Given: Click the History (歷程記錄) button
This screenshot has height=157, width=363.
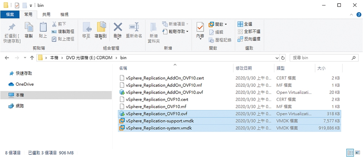Looking at the screenshot, I should pyautogui.click(x=220, y=40).
